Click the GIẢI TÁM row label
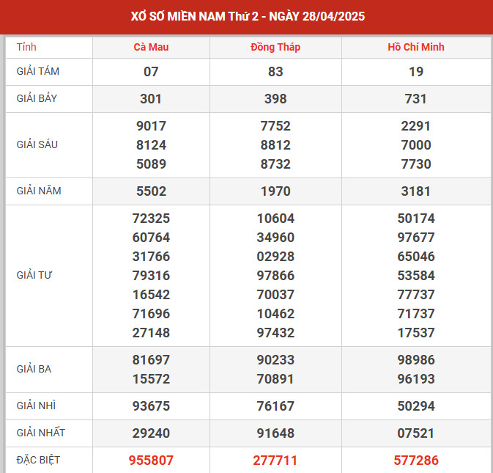The image size is (493, 473). tap(38, 71)
